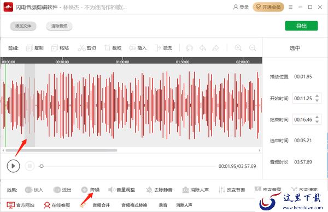The width and height of the screenshot is (328, 212).
Task: Click the red app logo icon
Action: click(x=8, y=7)
